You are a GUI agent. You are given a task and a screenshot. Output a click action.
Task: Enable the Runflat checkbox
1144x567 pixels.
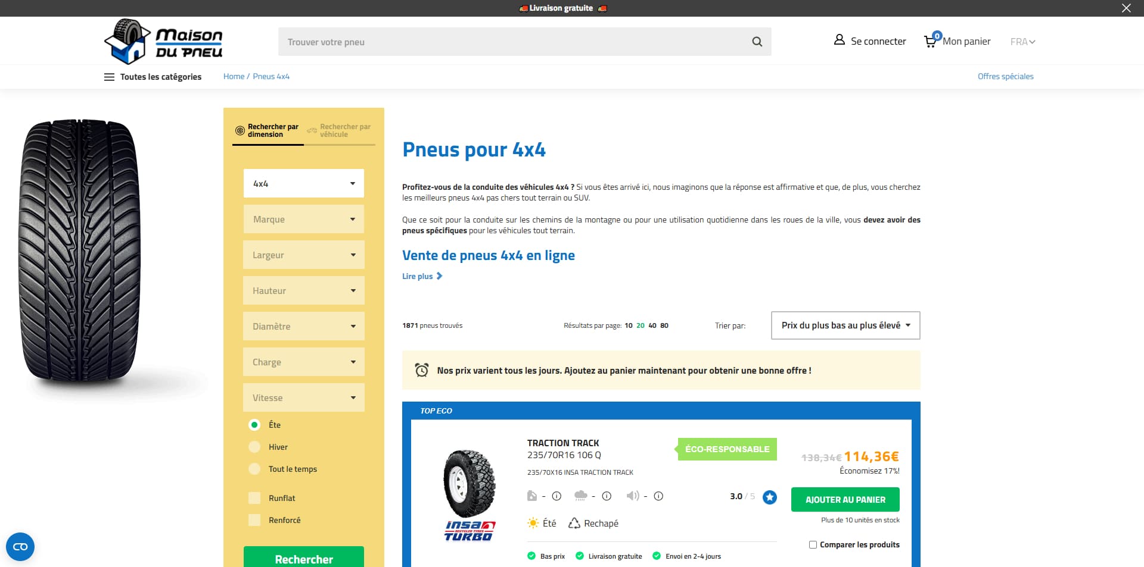click(x=254, y=498)
